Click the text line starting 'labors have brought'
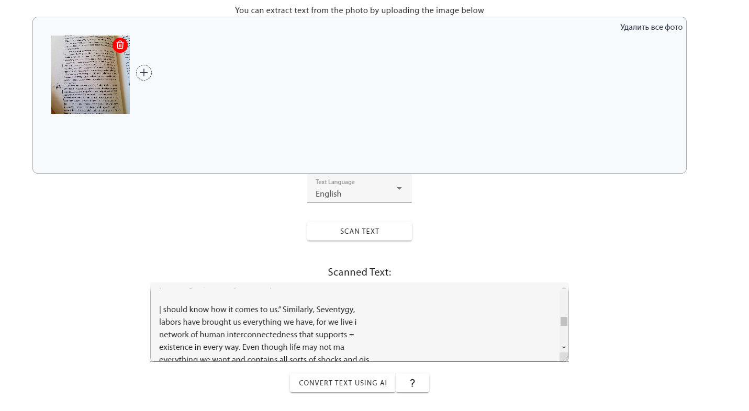749x411 pixels. pyautogui.click(x=258, y=322)
